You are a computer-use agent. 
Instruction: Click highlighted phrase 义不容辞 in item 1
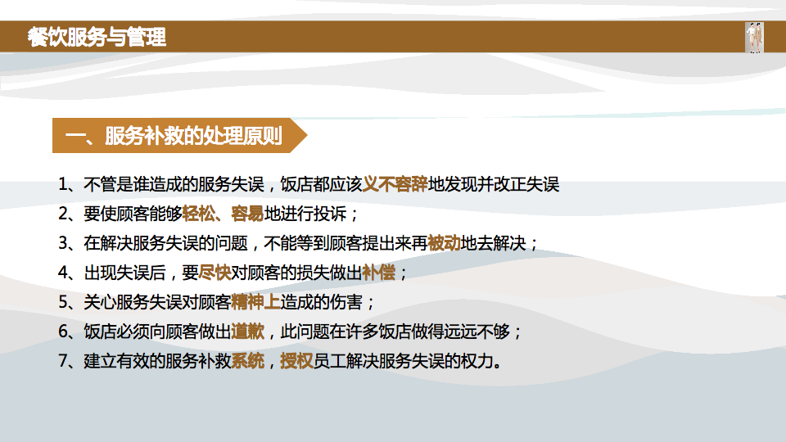coord(395,184)
